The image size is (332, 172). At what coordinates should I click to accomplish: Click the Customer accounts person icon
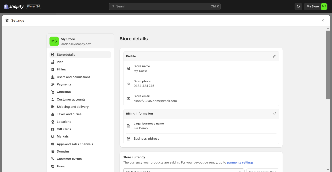click(x=53, y=99)
